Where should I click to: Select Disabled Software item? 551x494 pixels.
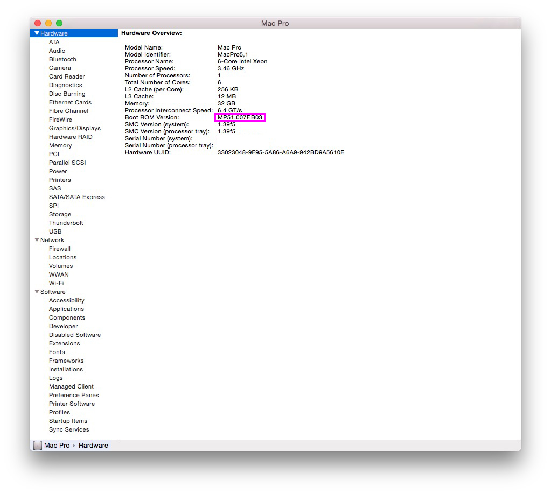(74, 335)
